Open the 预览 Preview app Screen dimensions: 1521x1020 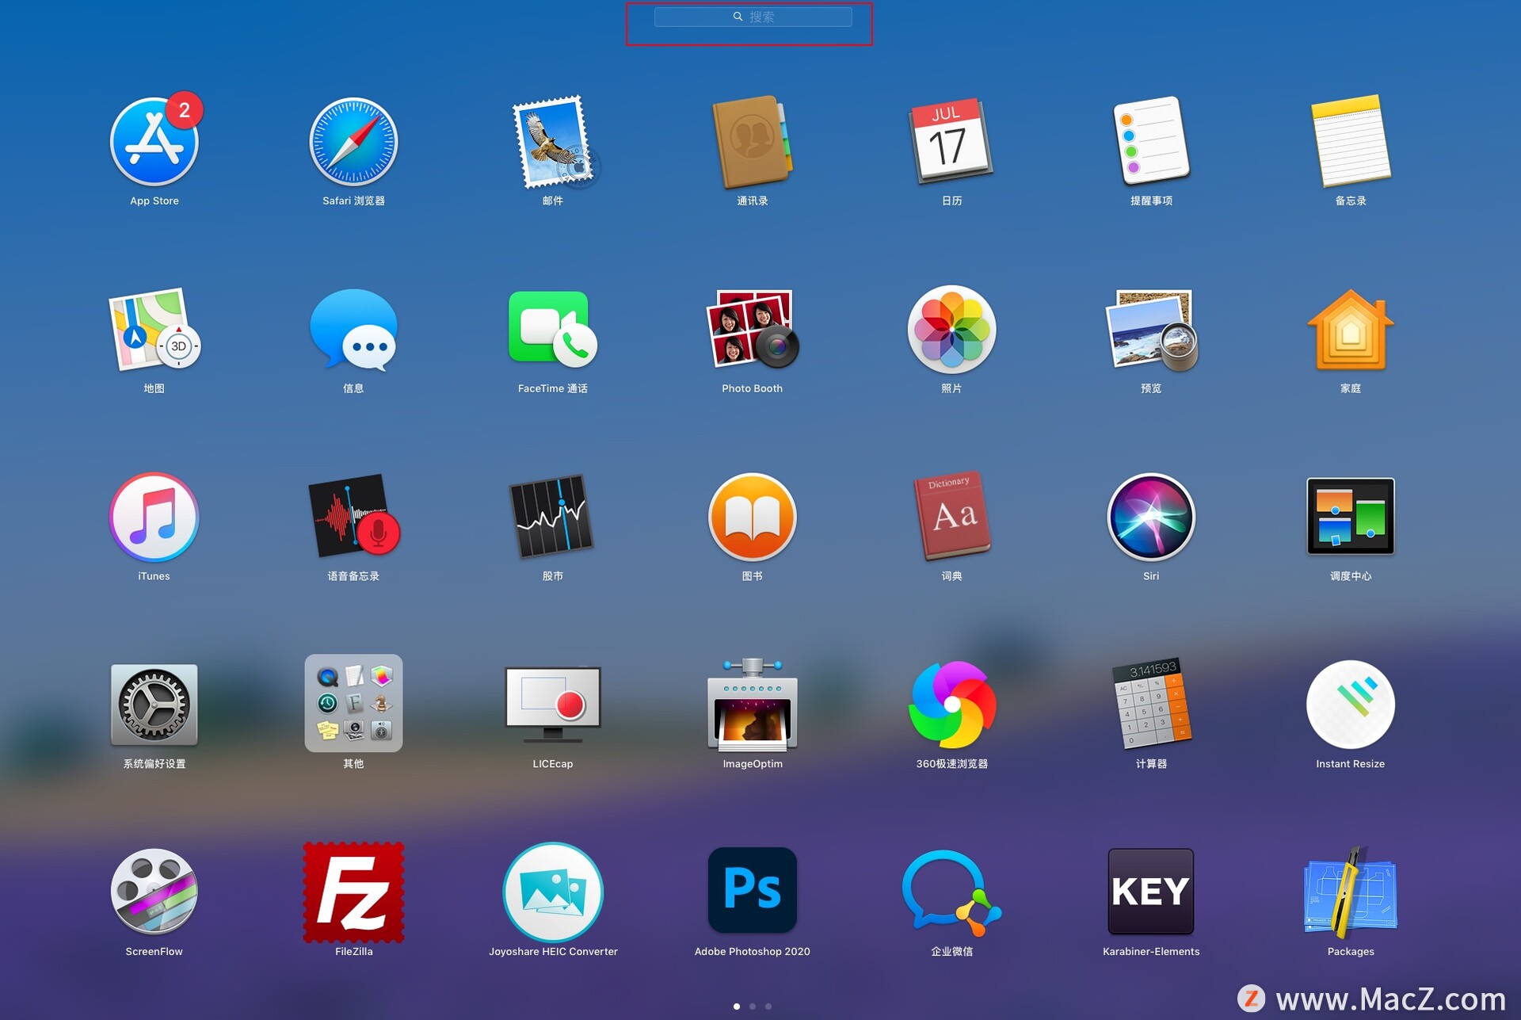tap(1151, 330)
